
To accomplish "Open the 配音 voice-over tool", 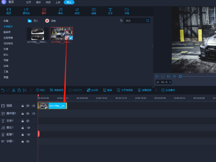I will 107,90.
